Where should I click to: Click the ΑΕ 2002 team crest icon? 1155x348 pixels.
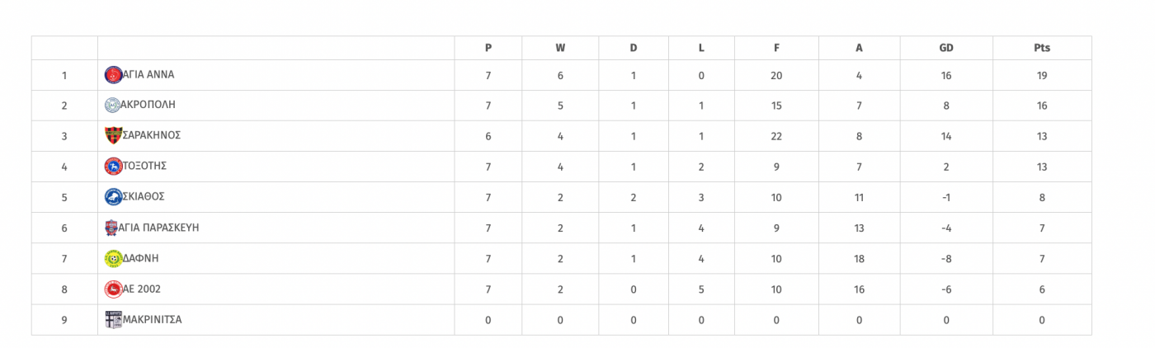coord(113,289)
